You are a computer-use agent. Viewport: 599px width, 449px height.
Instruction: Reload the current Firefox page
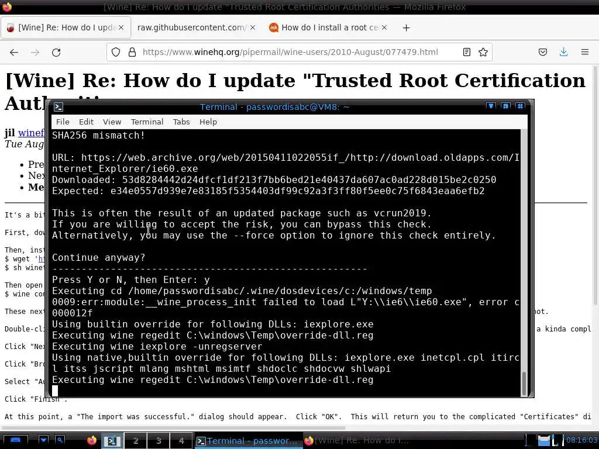56,52
